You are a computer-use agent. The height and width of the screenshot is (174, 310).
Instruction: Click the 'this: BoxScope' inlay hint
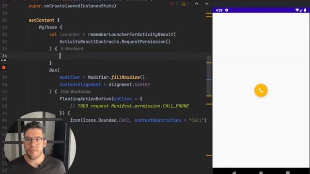click(x=76, y=91)
